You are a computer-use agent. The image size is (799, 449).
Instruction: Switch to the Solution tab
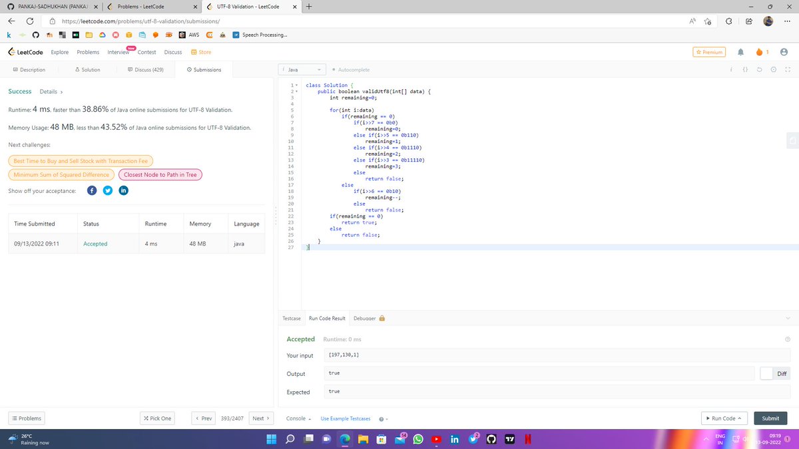(88, 69)
